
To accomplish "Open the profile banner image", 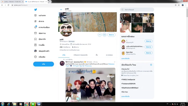I will coord(88,22).
